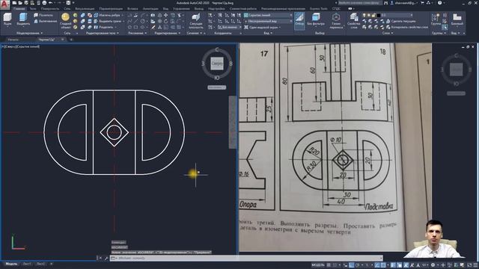Click Copy Layer Properties button

tap(407, 27)
